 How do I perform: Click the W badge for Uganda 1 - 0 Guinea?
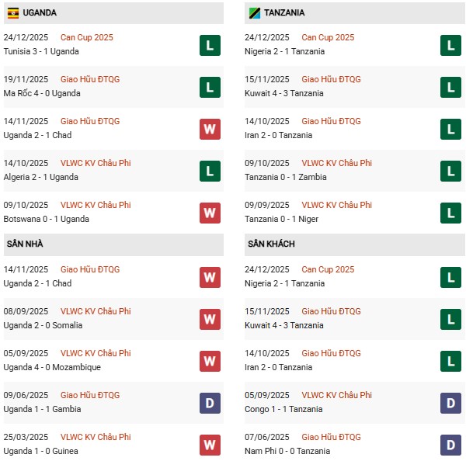[x=209, y=445]
